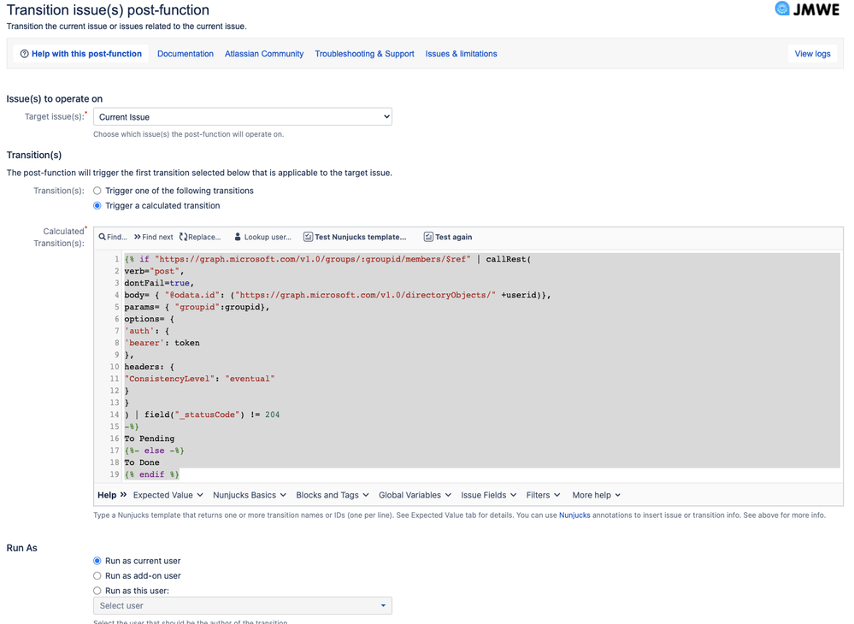
Task: Open Help with this post-function tab
Action: coord(80,54)
